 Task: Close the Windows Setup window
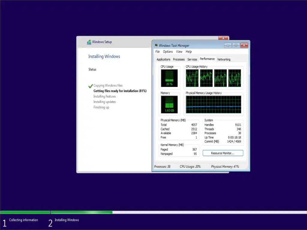[223, 38]
